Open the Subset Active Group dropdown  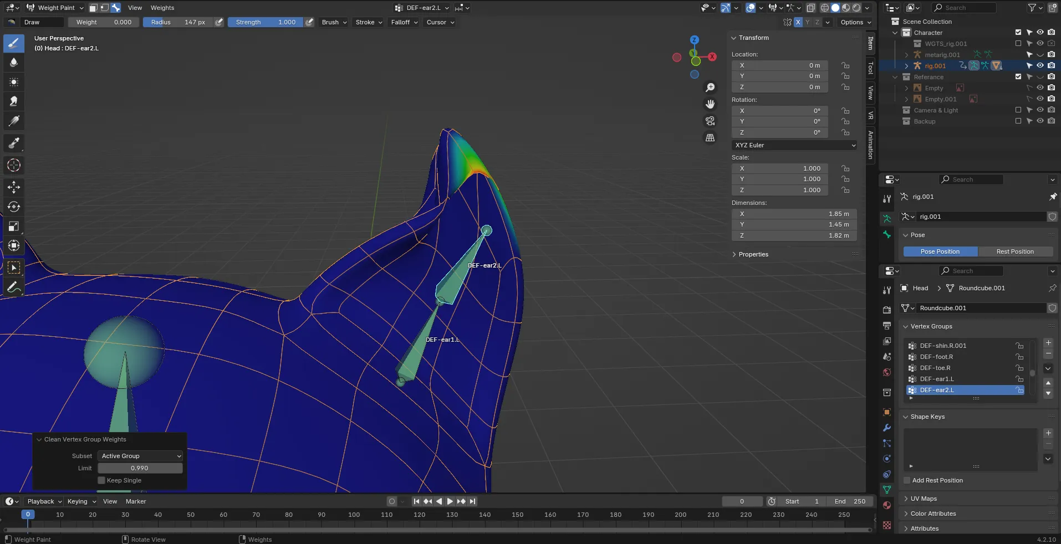point(140,456)
